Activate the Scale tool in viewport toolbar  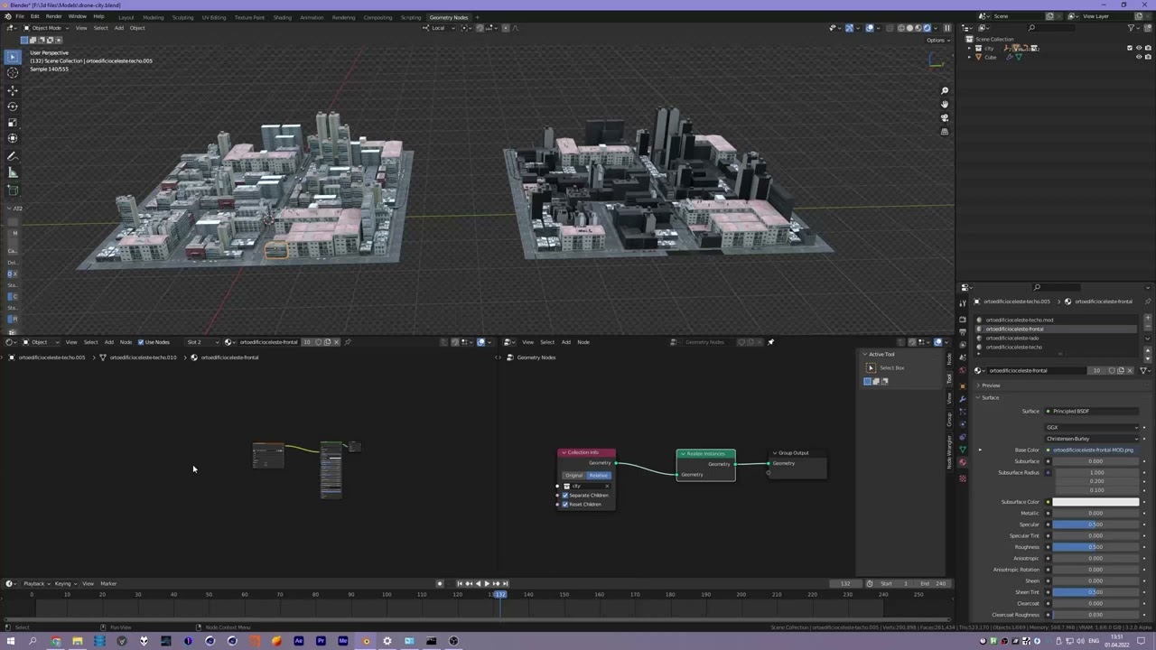pos(13,123)
